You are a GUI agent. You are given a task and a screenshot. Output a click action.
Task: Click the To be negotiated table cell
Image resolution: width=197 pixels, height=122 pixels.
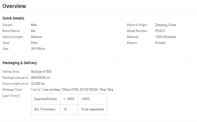pyautogui.click(x=93, y=109)
